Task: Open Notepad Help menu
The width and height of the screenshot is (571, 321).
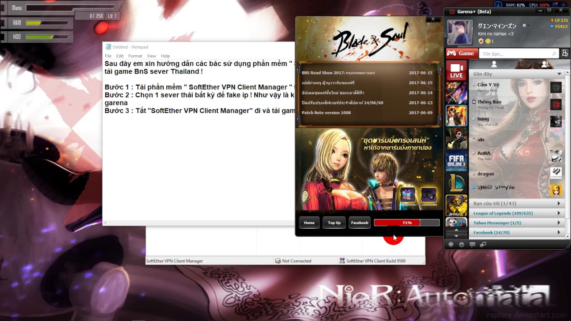Action: [166, 56]
